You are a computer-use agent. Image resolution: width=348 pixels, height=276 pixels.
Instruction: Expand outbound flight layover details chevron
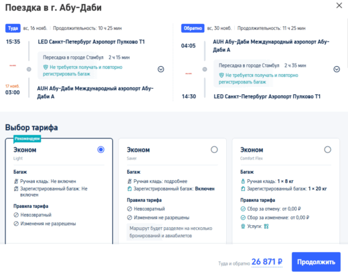(x=161, y=70)
